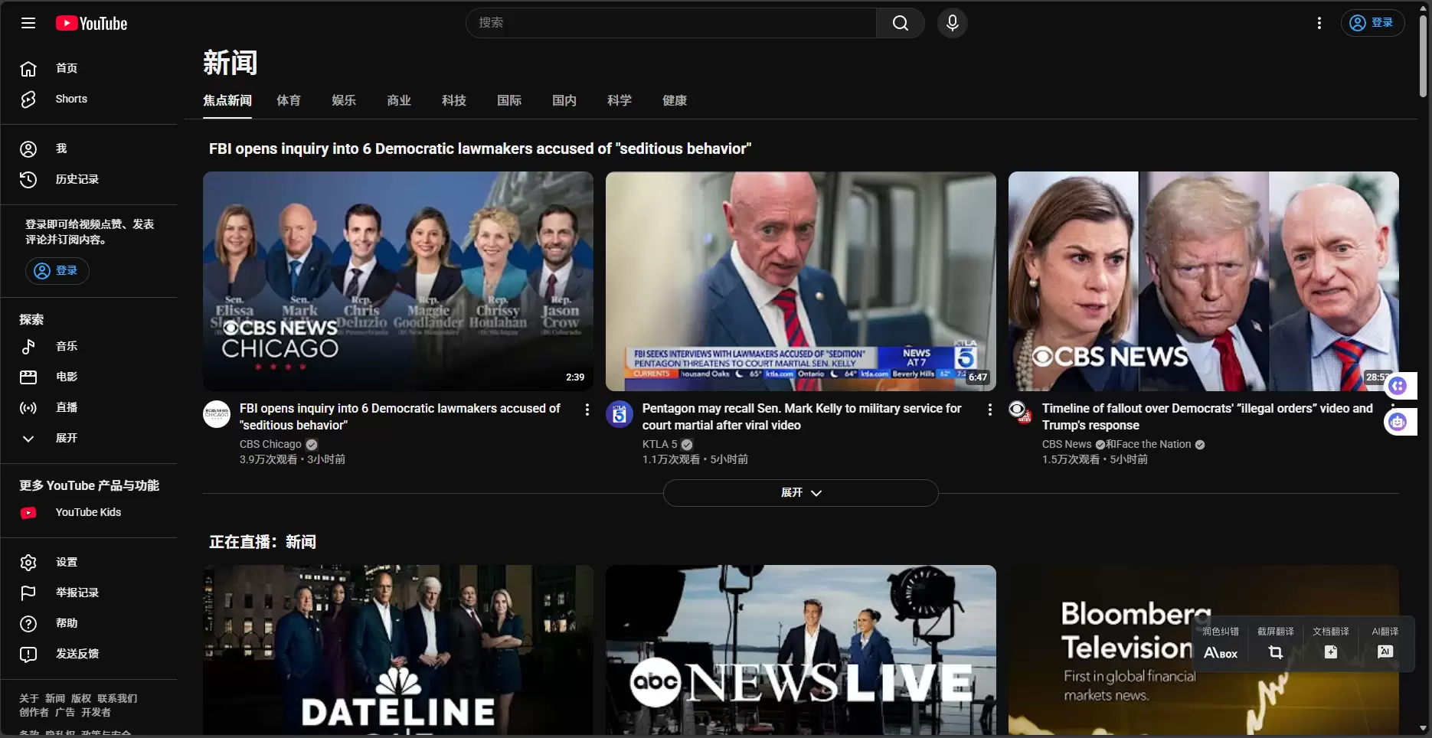Click the top-right sign-in button
Screen dimensions: 1432x738
(1372, 23)
